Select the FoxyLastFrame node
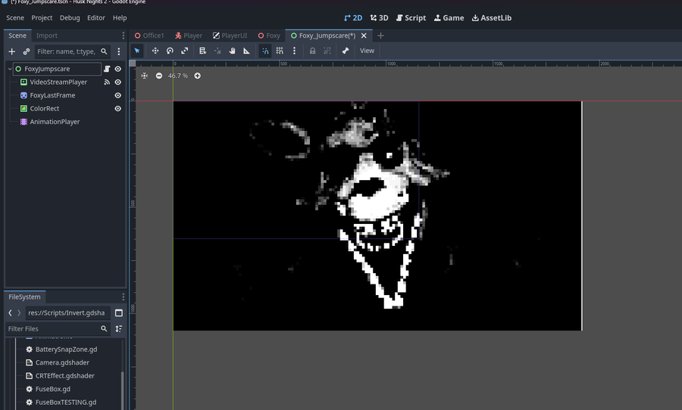682x410 pixels. 52,95
